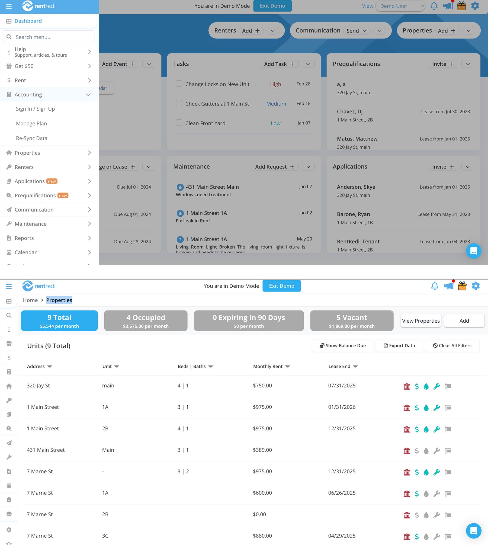Image resolution: width=488 pixels, height=545 pixels.
Task: Check the Clean Front Yard task checkbox
Action: coord(179,123)
